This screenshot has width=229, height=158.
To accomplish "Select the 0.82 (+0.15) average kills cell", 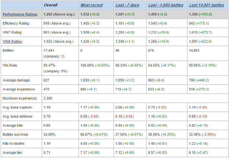I will point(198,125).
